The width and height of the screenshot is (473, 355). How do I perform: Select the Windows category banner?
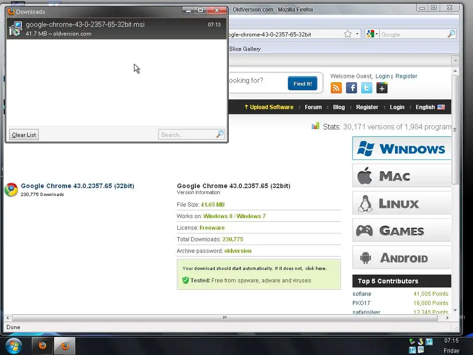point(402,148)
